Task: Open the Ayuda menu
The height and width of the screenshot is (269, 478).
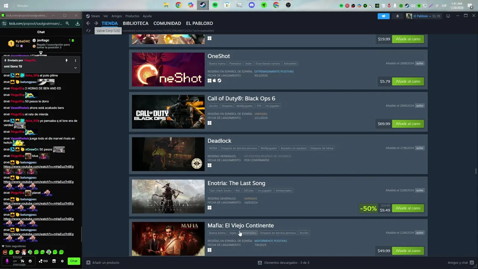Action: pos(147,16)
